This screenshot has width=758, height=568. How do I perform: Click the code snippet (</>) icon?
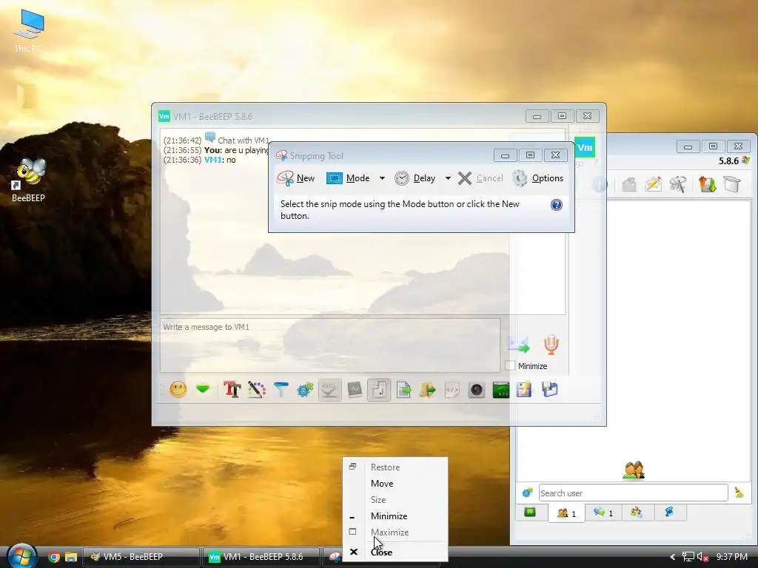[x=452, y=389]
